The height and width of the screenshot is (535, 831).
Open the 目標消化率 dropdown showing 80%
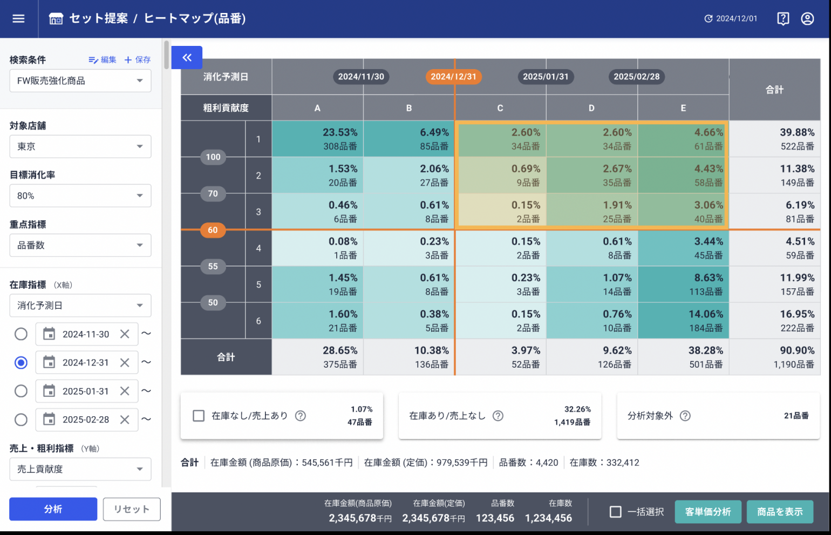80,196
